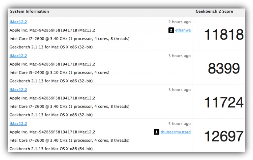The image size is (253, 160).
Task: Select the score value 11724
Action: [x=224, y=102]
